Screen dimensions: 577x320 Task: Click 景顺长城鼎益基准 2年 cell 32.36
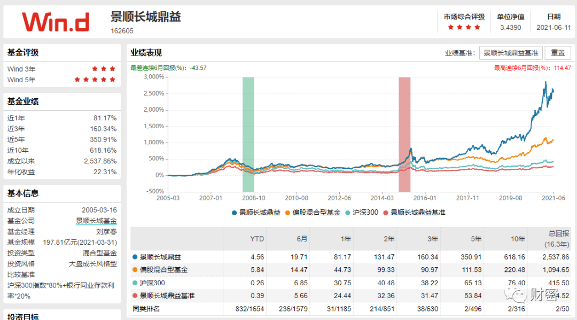point(386,296)
